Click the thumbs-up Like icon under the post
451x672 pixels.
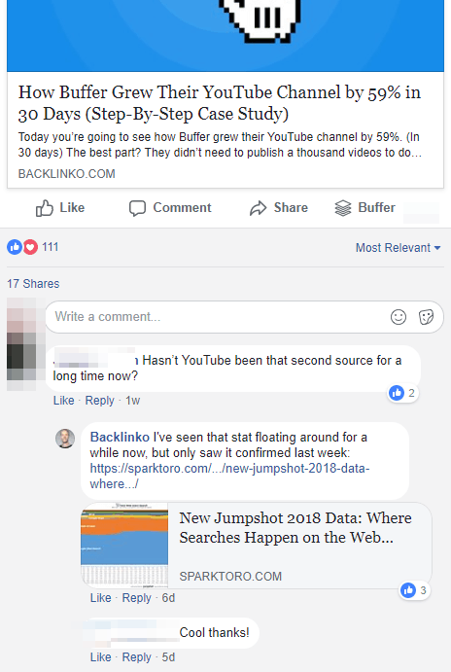pyautogui.click(x=45, y=208)
